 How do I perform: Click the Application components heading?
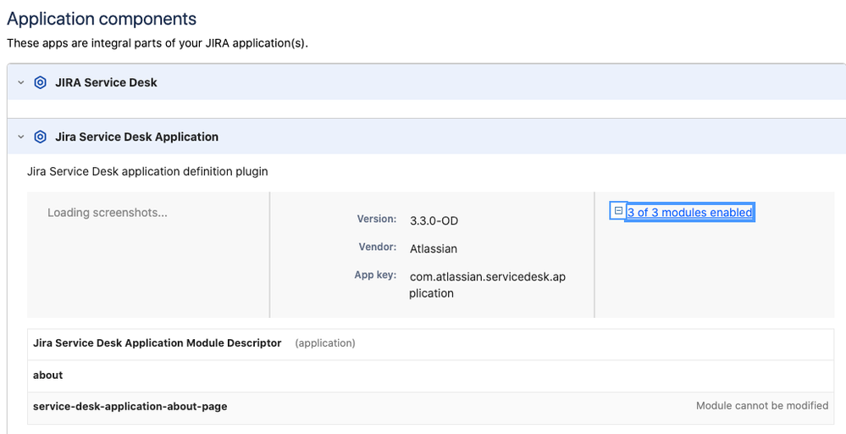(102, 19)
